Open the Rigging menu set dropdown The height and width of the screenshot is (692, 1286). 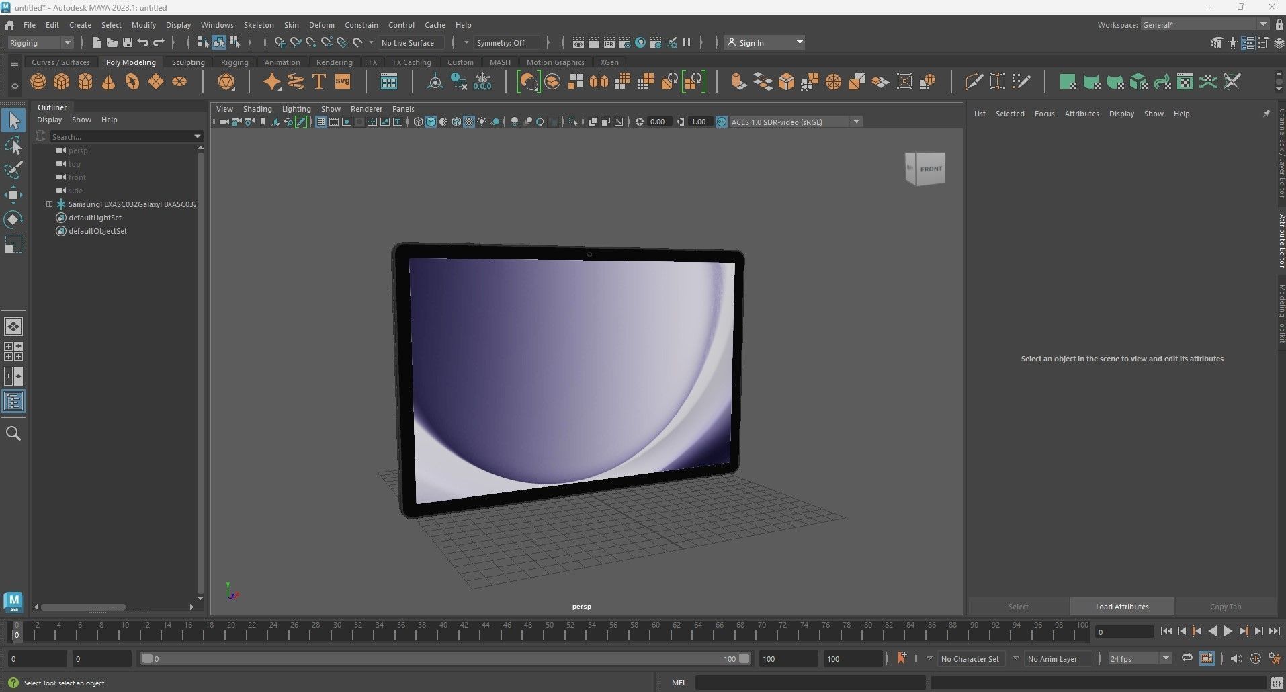click(x=40, y=43)
